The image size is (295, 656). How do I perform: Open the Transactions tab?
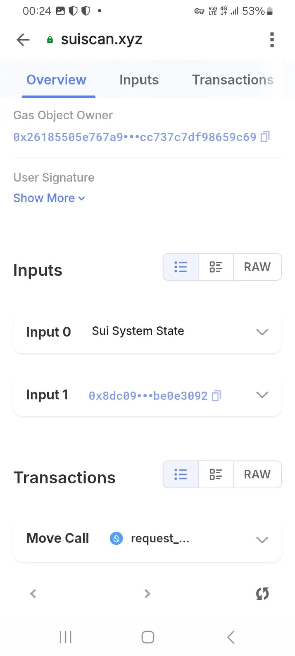[x=233, y=80]
